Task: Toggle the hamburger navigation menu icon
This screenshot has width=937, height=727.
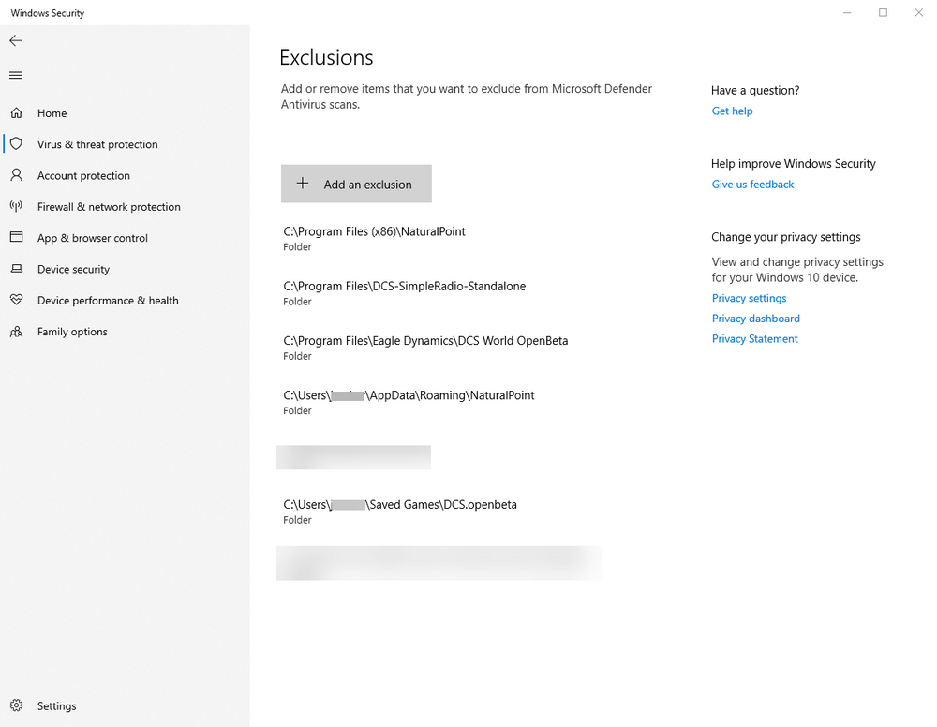Action: coord(16,75)
